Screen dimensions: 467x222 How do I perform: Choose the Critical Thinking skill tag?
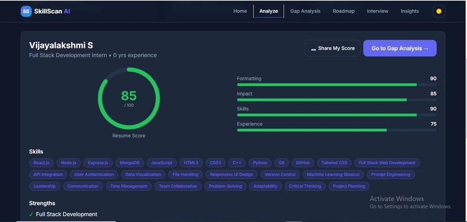(x=305, y=186)
